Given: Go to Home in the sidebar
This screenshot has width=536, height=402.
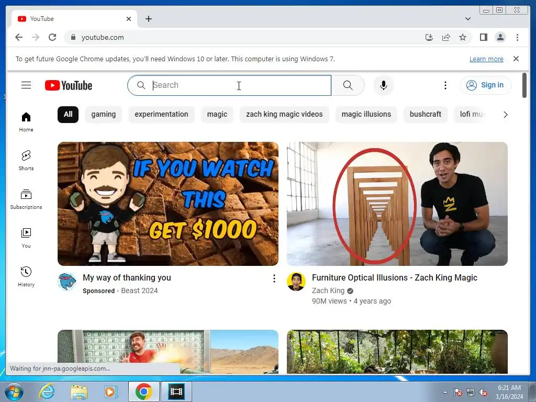Looking at the screenshot, I should 26,121.
